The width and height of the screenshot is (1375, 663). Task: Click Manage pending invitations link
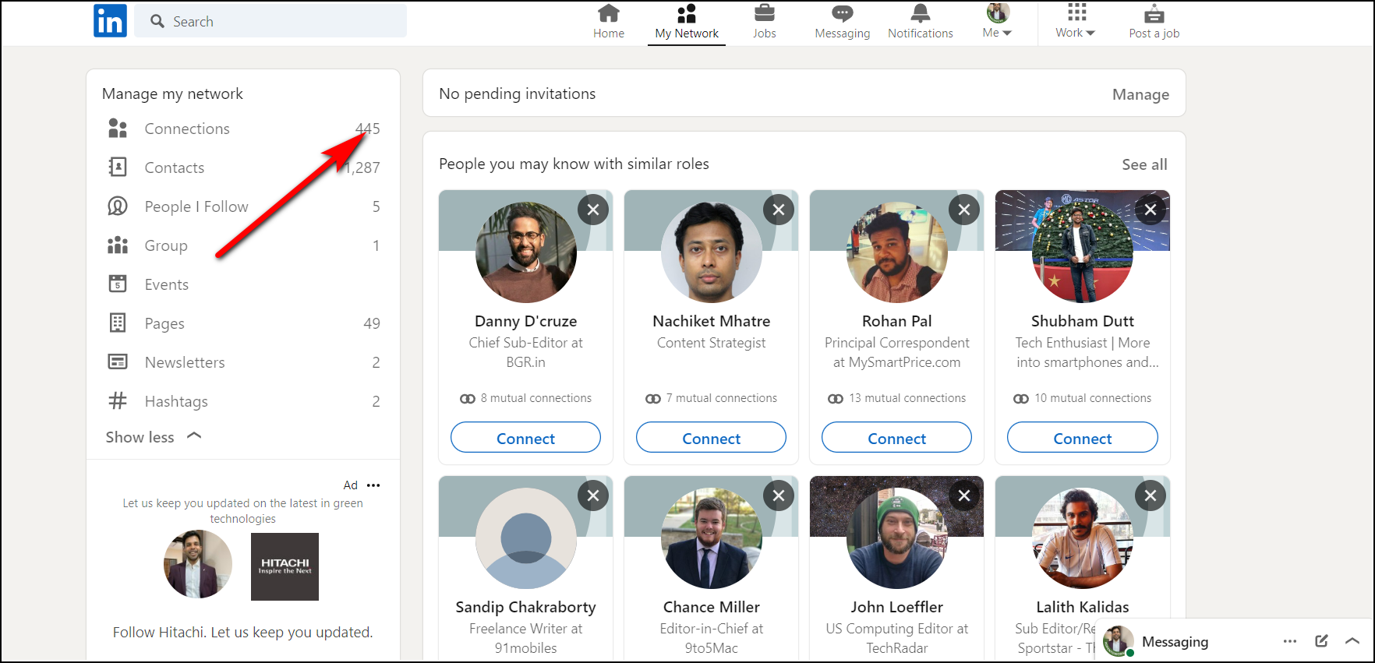(1140, 94)
